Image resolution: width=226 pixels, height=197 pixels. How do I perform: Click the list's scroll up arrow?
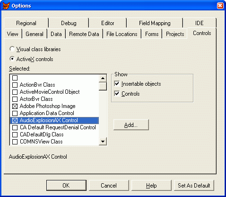(x=103, y=78)
